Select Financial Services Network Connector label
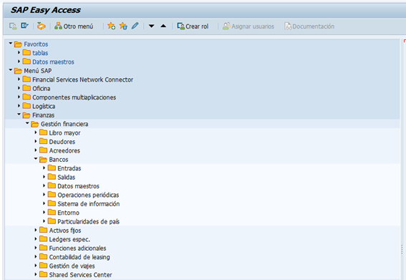Image resolution: width=406 pixels, height=280 pixels. tap(82, 79)
